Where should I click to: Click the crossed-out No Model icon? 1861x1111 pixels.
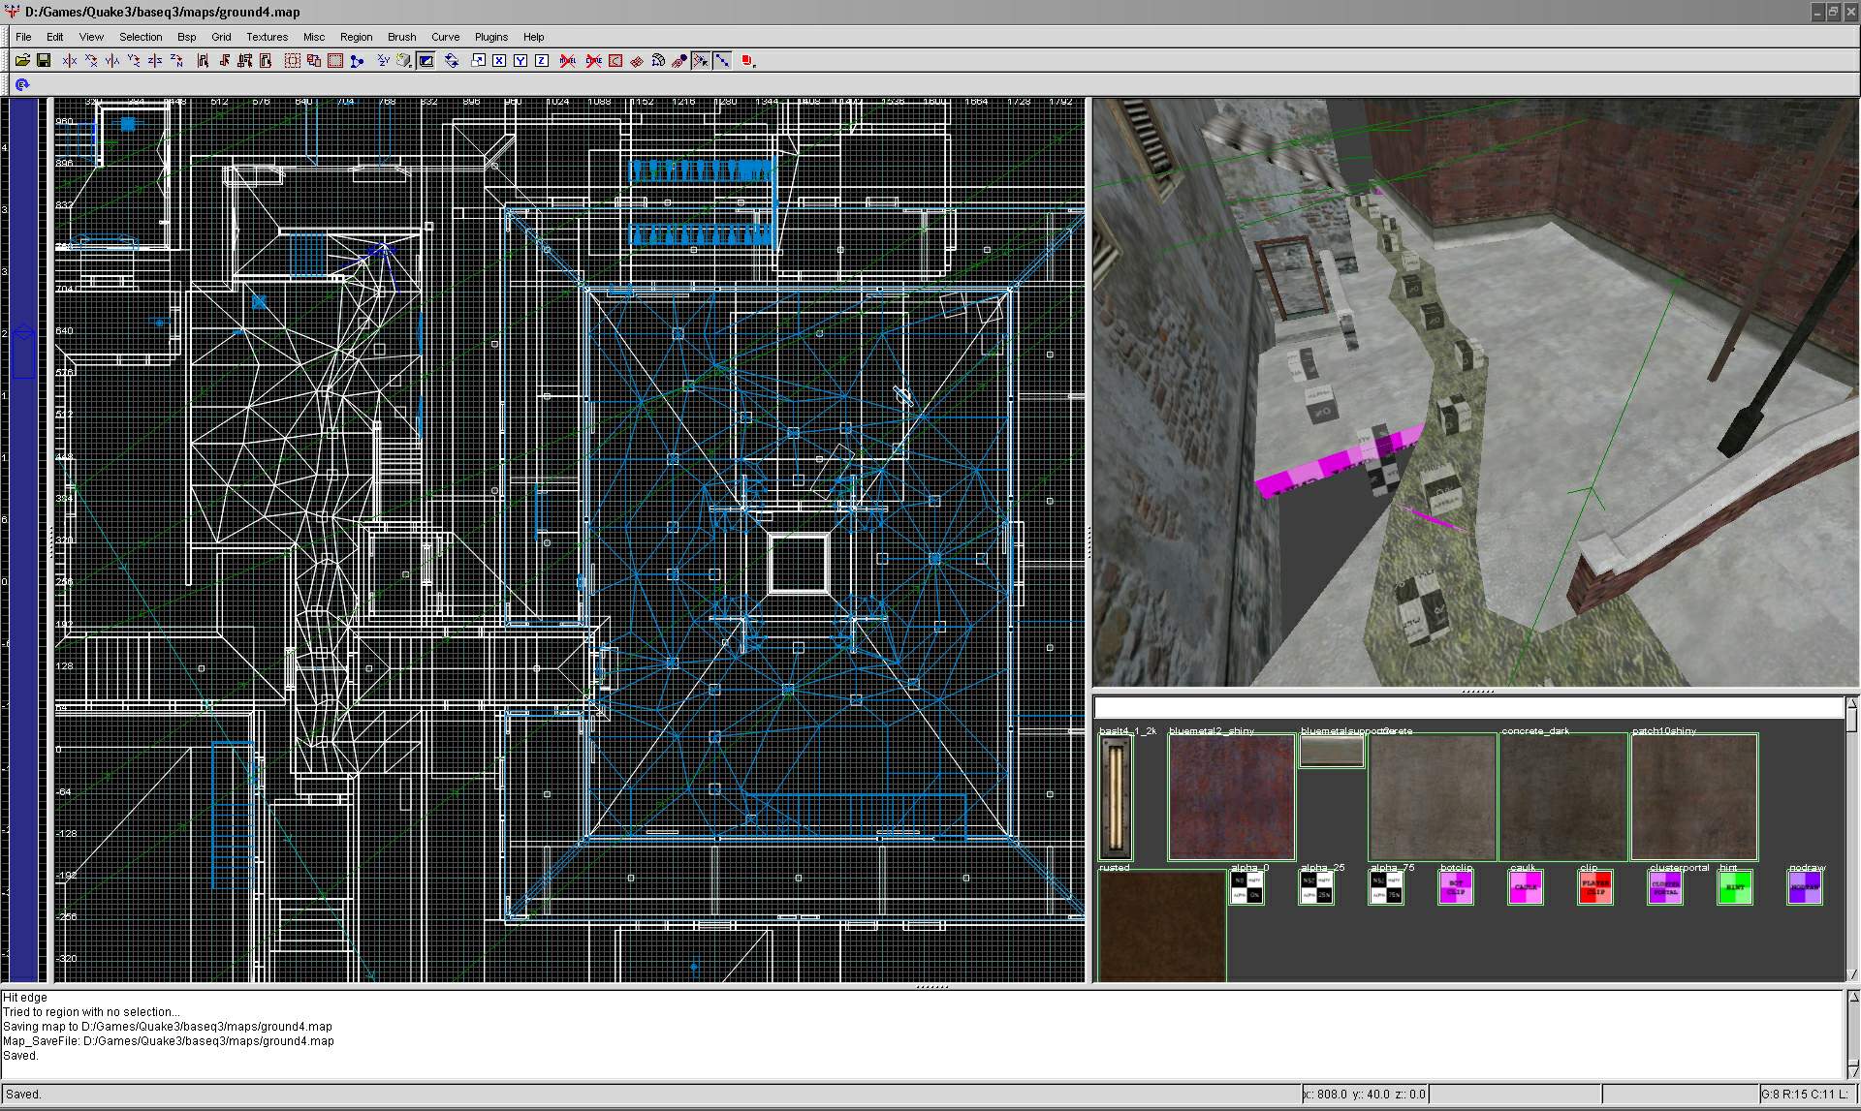(x=568, y=60)
